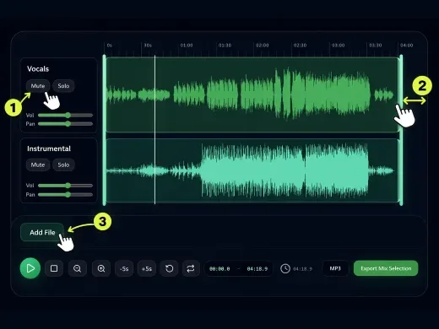The width and height of the screenshot is (439, 329).
Task: Click the 01:00 mark on the time ruler
Action: tap(187, 46)
